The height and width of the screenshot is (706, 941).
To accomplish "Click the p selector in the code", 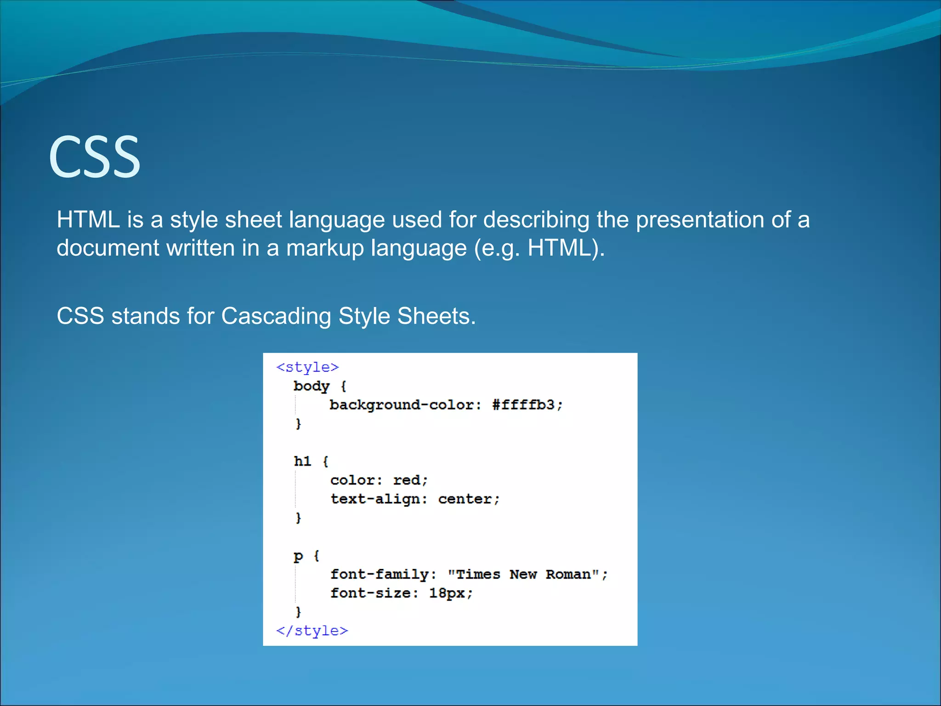I will (x=298, y=556).
